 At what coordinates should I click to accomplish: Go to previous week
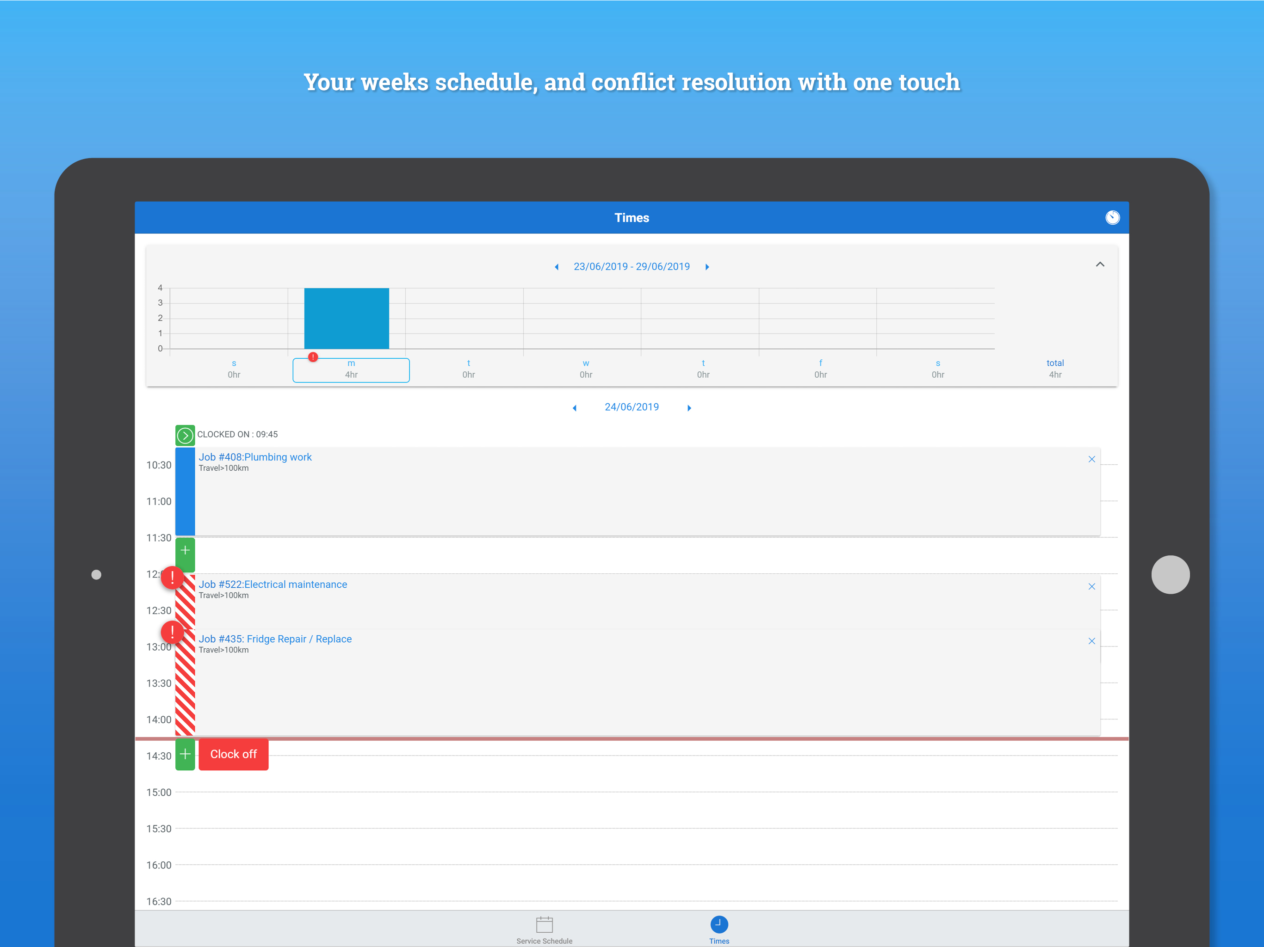tap(557, 267)
